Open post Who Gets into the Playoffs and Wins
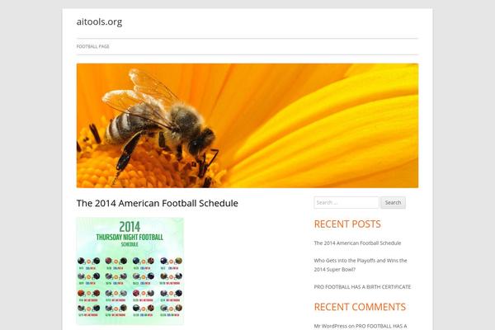Screen dimensions: 495x330 coord(361,265)
